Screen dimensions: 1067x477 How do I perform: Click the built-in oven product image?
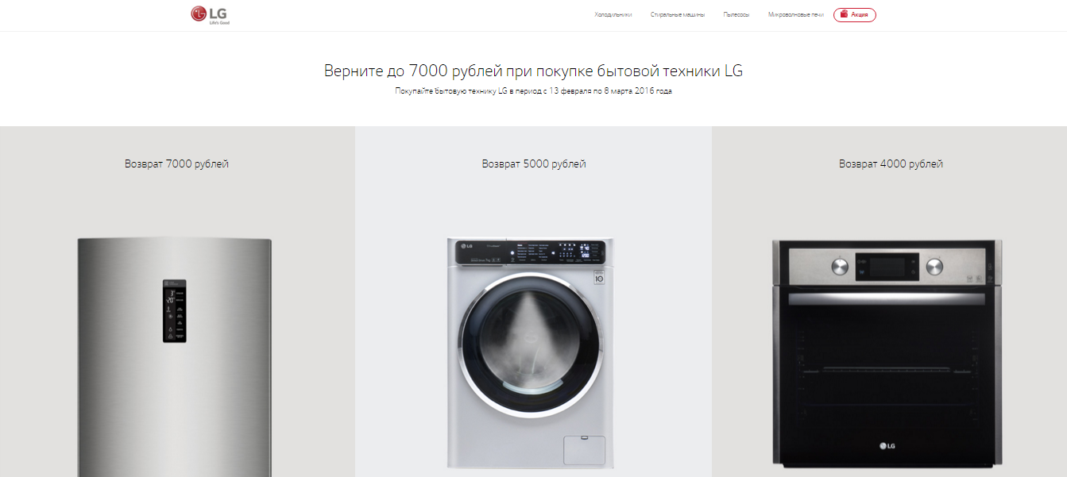pos(887,353)
